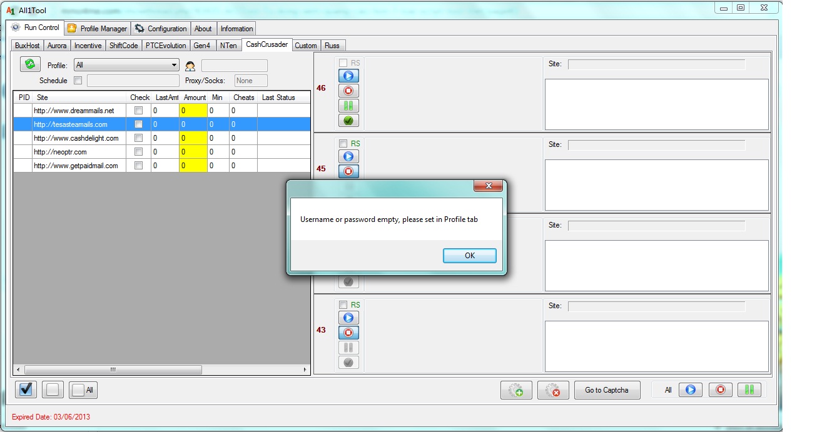Click the Site column header

[x=80, y=98]
